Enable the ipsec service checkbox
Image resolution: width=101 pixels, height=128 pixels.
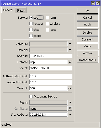coord(47,30)
